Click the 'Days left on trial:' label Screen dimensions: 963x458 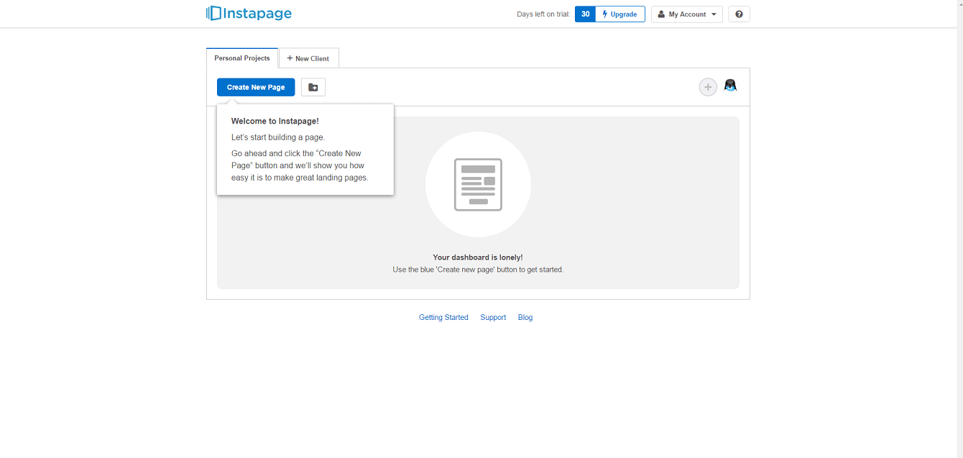pyautogui.click(x=543, y=14)
